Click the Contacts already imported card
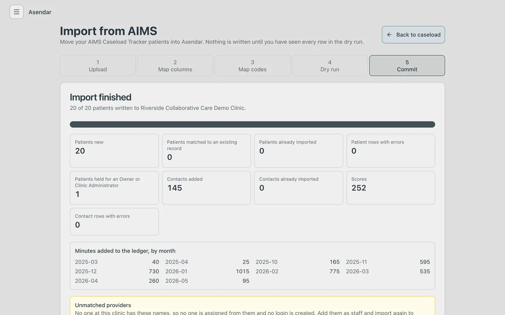Viewport: 505px width, 315px height. [x=299, y=188]
